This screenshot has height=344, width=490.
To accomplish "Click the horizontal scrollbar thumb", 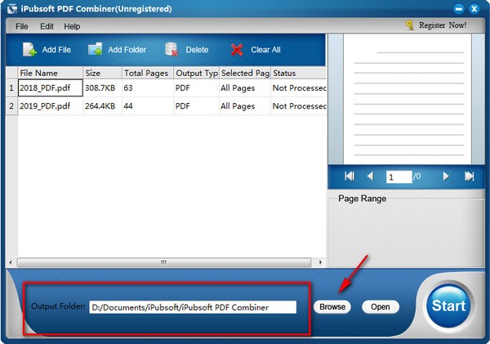I will point(164,262).
